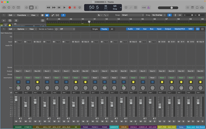Open the Editors scissors icon
This screenshot has width=206, height=129.
click(36, 8)
